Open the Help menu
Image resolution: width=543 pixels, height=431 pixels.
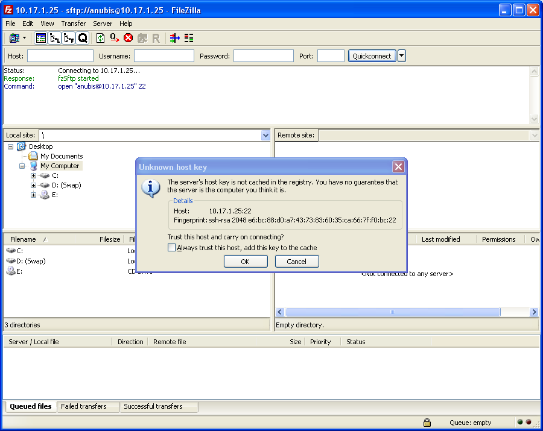coord(125,24)
